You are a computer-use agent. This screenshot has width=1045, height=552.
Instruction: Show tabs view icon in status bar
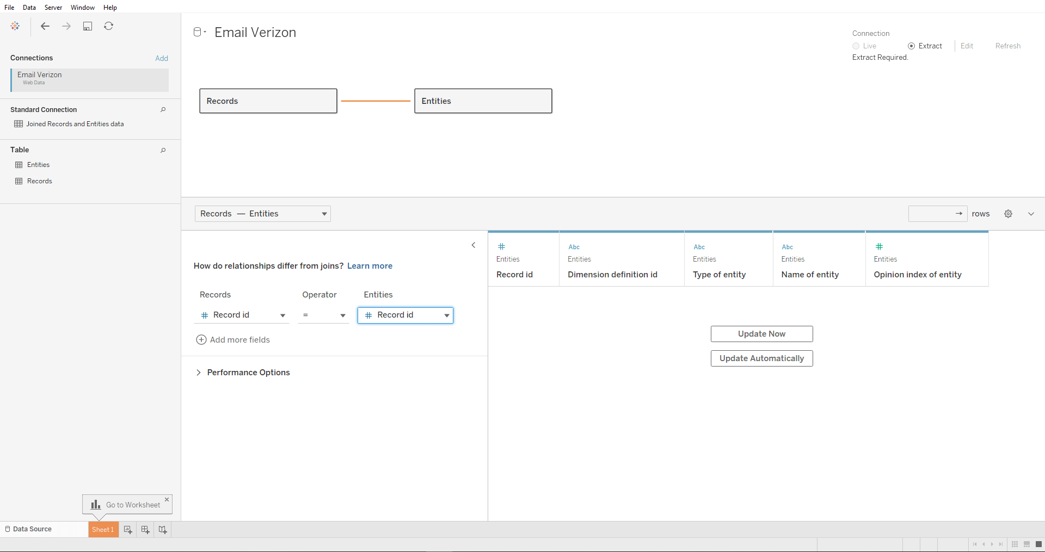click(x=1038, y=544)
